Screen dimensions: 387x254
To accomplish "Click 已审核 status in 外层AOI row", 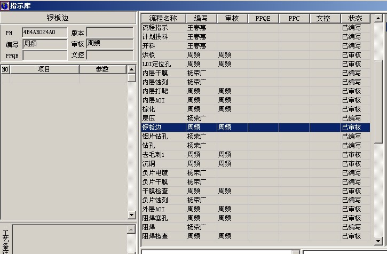I will point(351,209).
